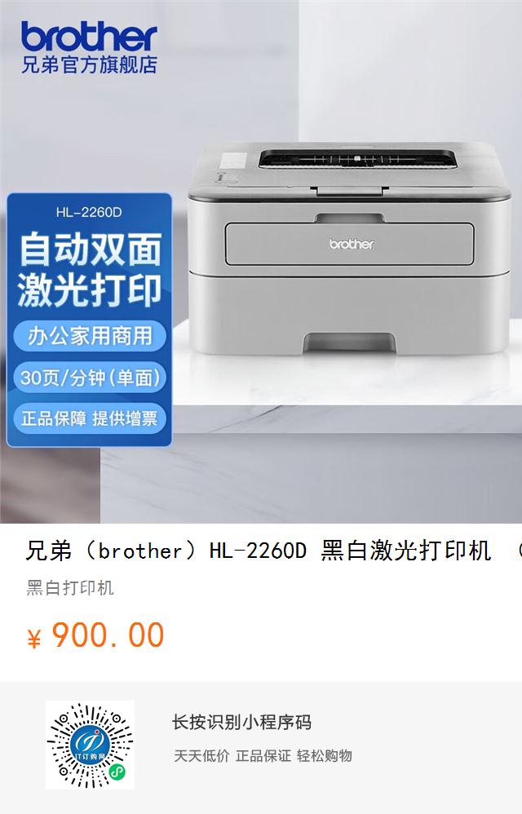Click the printer paper output slot

pyautogui.click(x=357, y=159)
